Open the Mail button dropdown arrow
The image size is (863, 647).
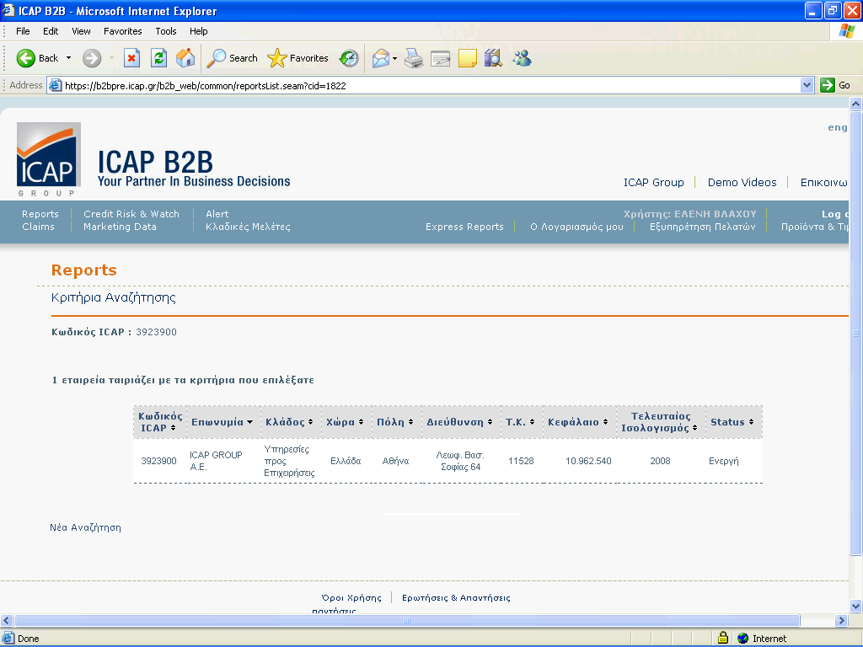394,58
